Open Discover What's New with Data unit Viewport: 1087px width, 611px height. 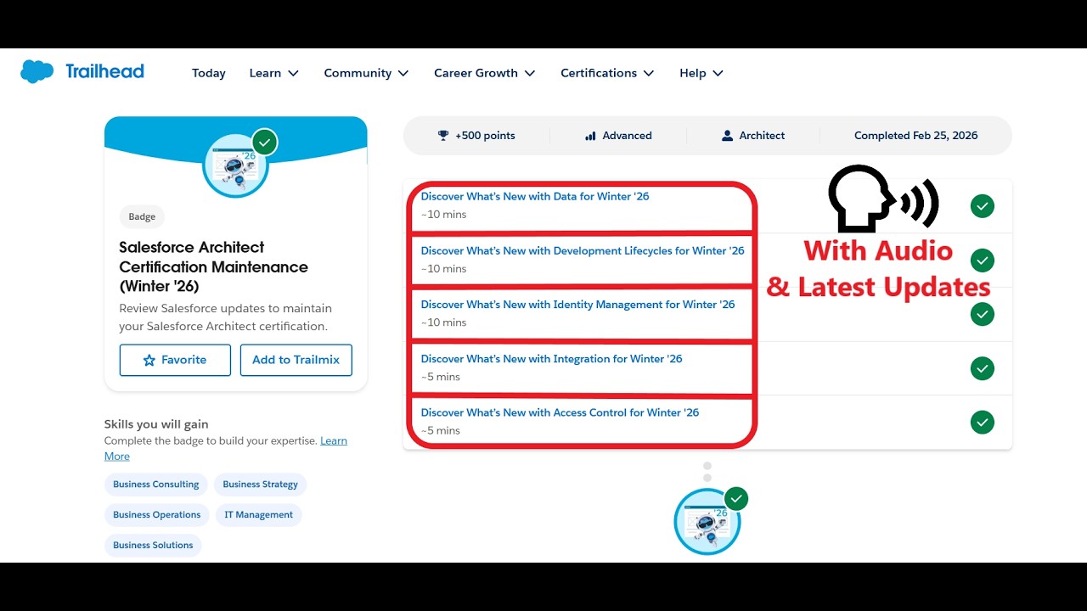coord(535,196)
